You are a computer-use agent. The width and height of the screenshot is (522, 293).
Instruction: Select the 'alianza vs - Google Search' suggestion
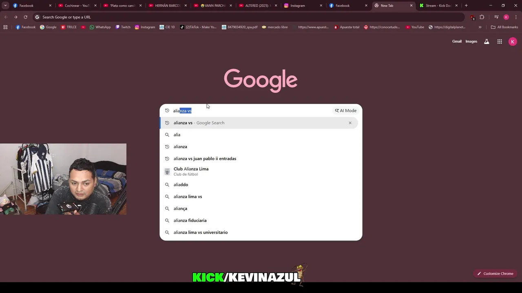pos(259,123)
